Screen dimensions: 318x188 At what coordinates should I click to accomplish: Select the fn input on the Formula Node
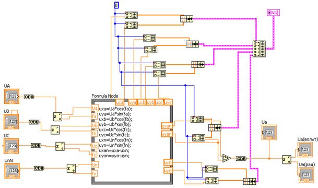95,173
